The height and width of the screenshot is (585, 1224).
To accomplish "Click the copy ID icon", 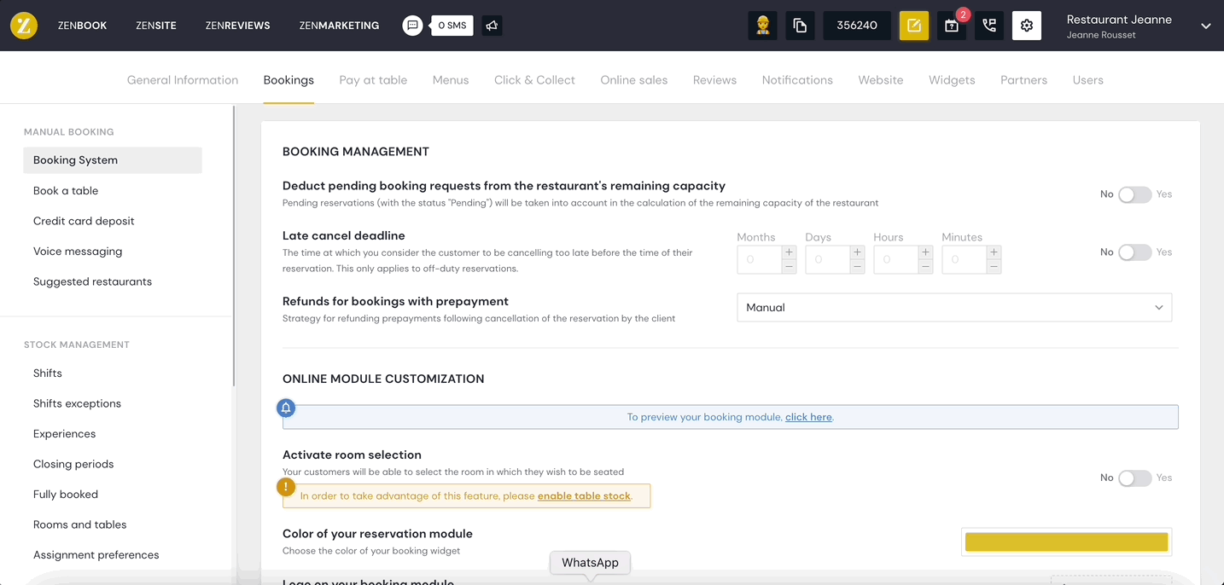I will pyautogui.click(x=800, y=26).
